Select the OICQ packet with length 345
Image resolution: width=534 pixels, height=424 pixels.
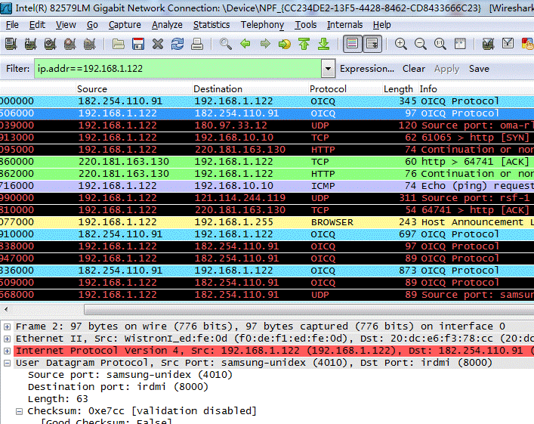pos(267,101)
